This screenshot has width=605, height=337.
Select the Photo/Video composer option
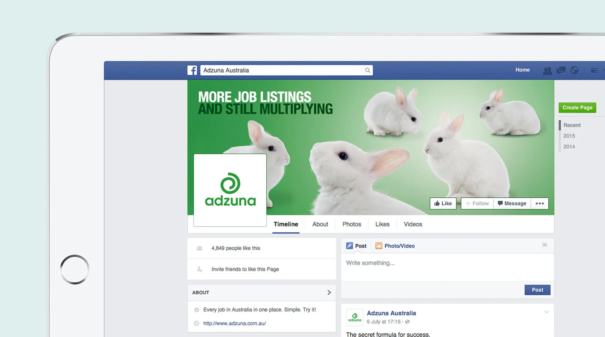point(395,246)
